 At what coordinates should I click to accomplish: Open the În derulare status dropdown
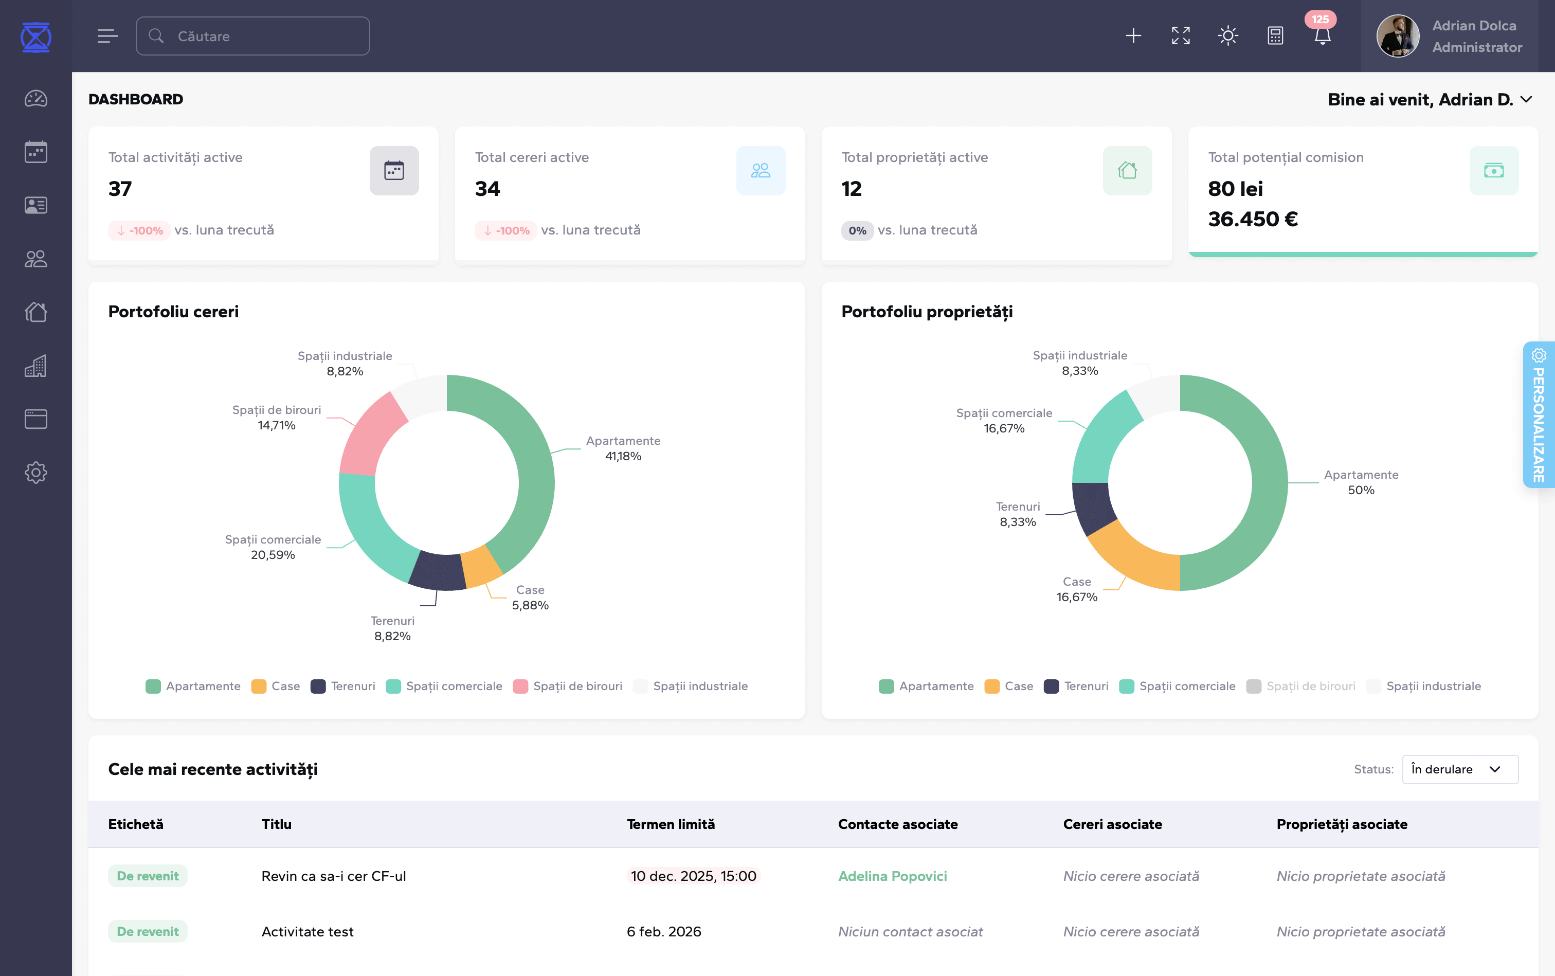pyautogui.click(x=1459, y=769)
